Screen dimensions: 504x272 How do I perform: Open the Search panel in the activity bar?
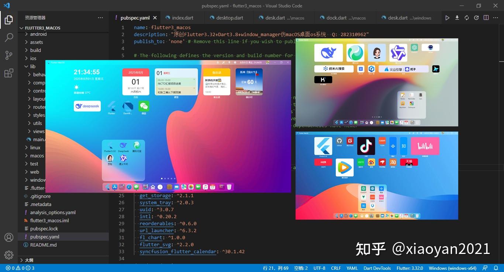tap(8, 37)
